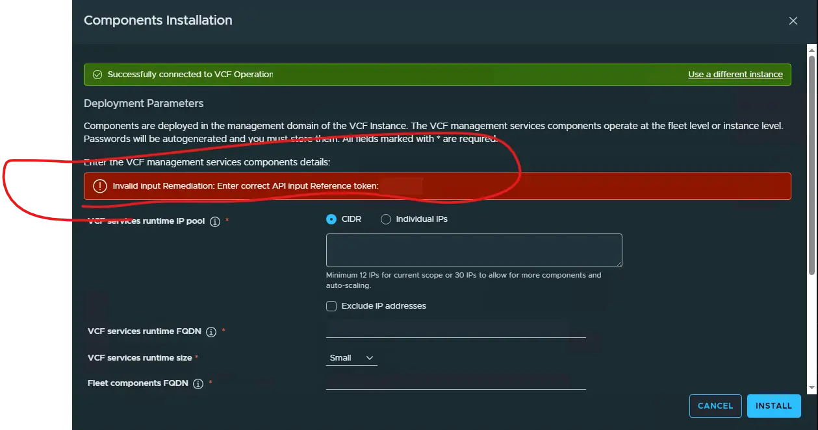Click the error exclamation icon in red banner
Image resolution: width=818 pixels, height=430 pixels.
(x=99, y=186)
